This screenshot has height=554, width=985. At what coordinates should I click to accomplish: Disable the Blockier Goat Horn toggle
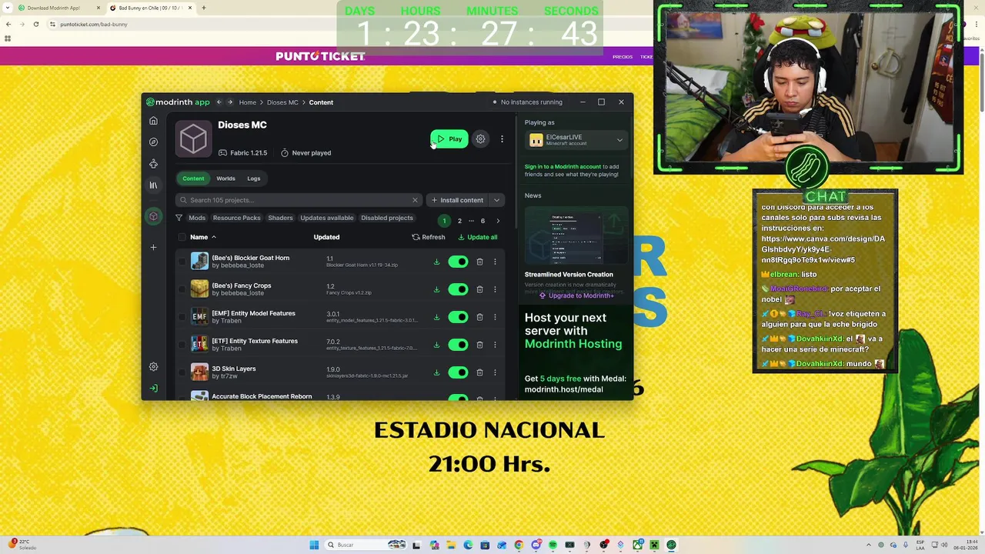[458, 262]
